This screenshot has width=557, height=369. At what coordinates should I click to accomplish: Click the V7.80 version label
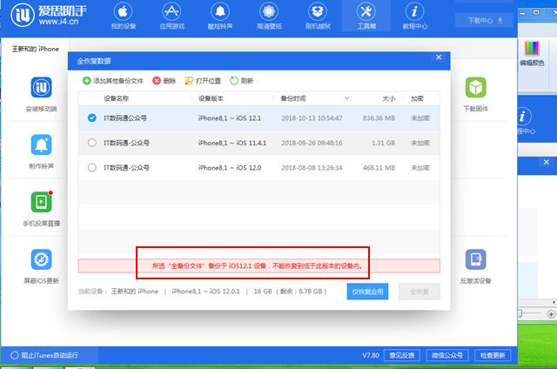pos(371,355)
